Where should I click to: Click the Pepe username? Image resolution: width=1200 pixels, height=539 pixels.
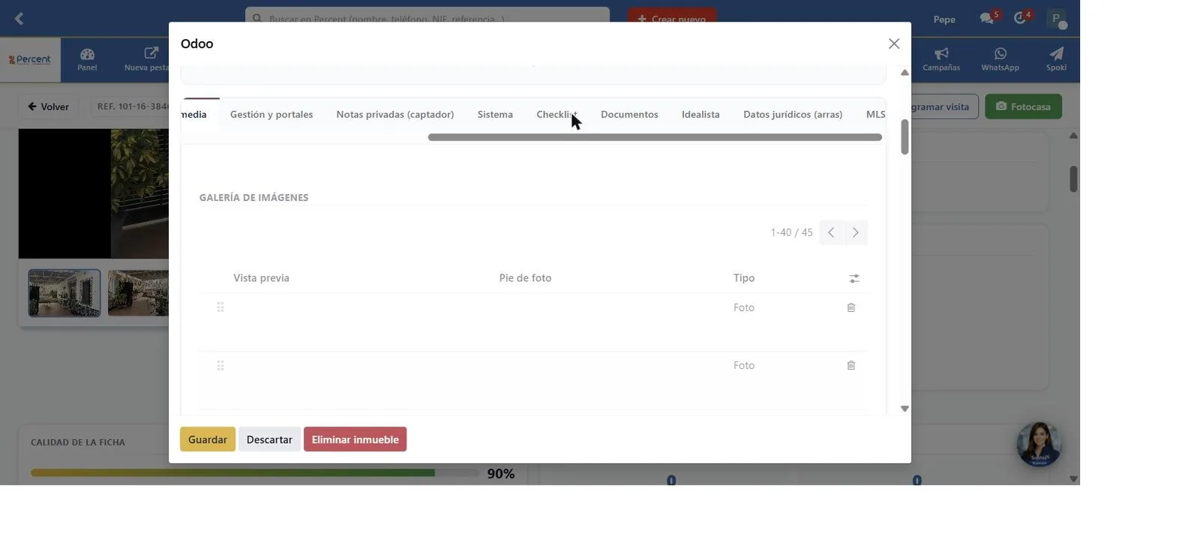point(944,19)
